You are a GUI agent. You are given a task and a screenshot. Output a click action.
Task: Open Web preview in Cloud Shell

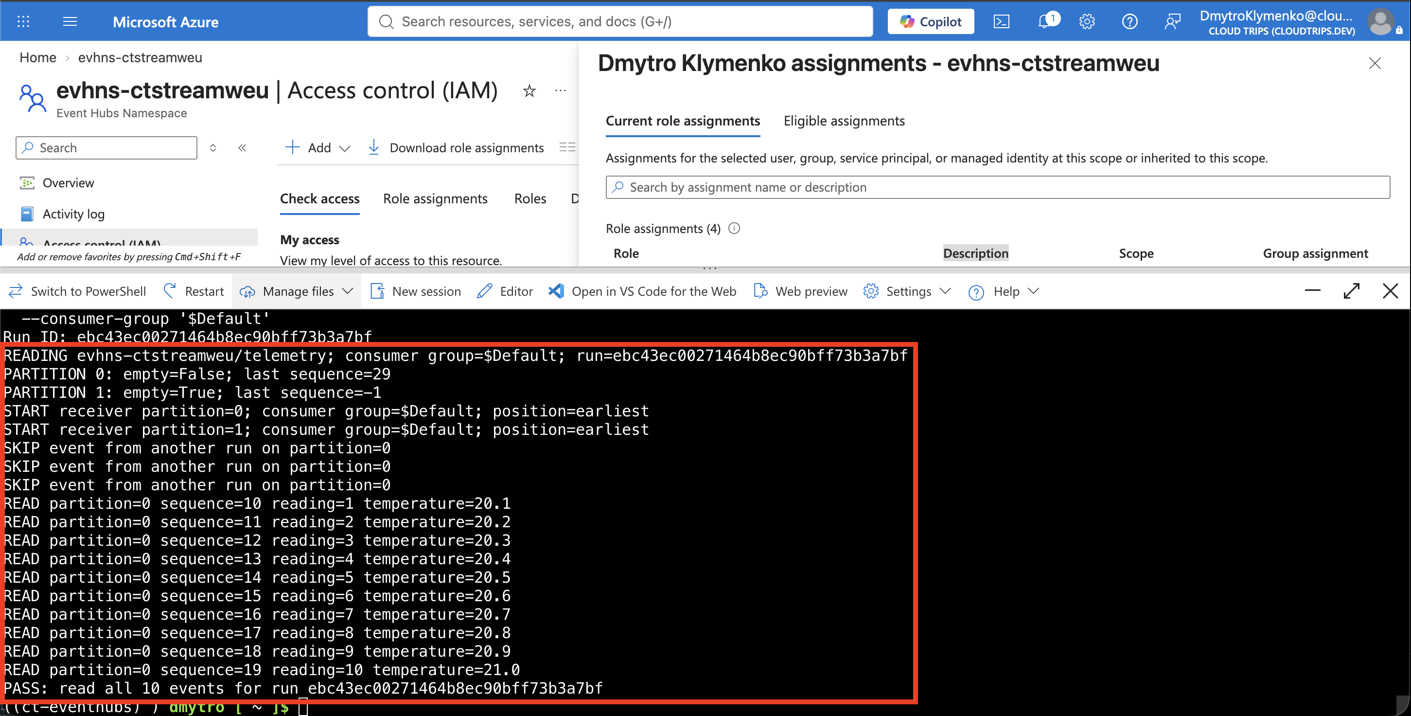(800, 291)
